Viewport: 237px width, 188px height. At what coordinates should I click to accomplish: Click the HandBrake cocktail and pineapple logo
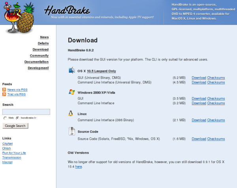[x=19, y=17]
